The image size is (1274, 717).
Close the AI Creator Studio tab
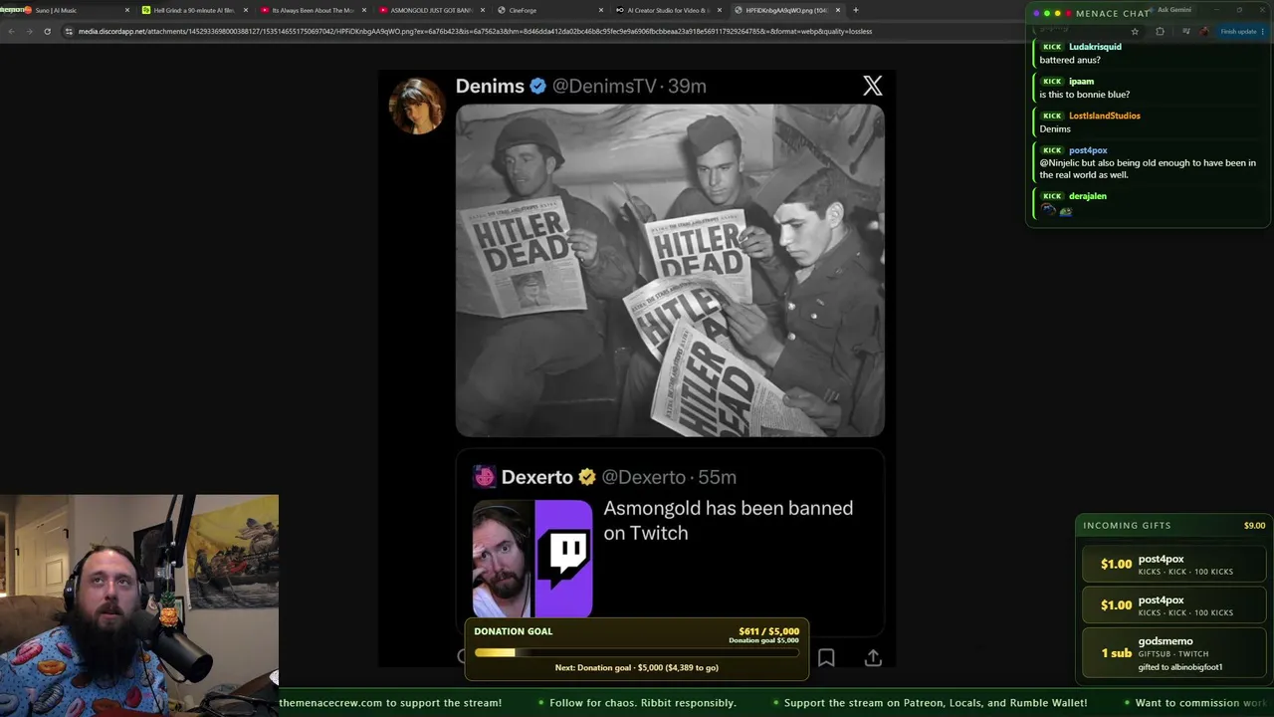tap(720, 10)
